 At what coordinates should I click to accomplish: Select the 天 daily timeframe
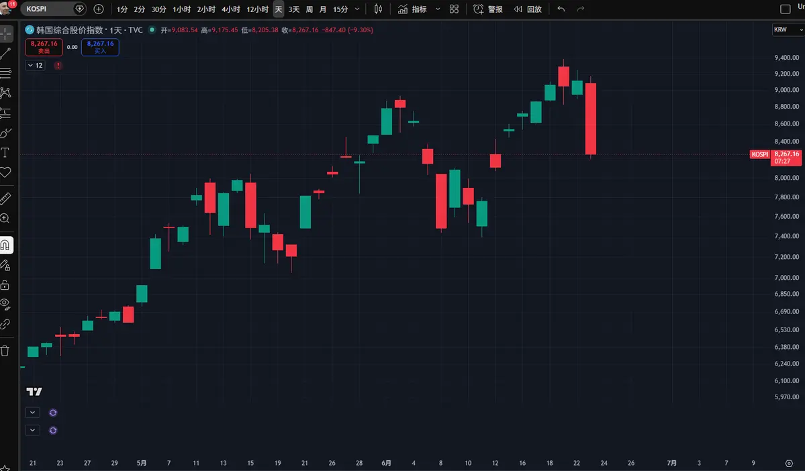click(x=278, y=9)
